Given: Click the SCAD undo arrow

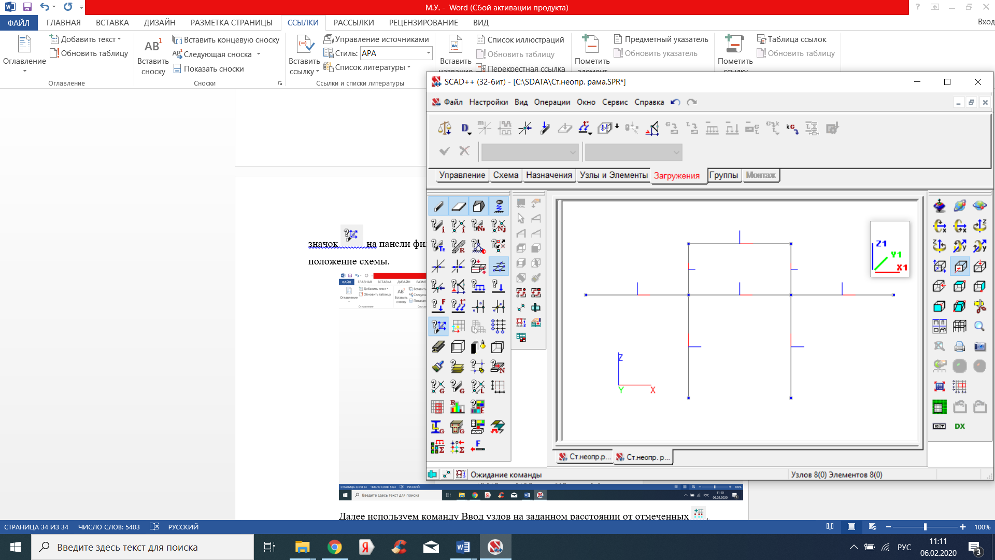Looking at the screenshot, I should [675, 102].
